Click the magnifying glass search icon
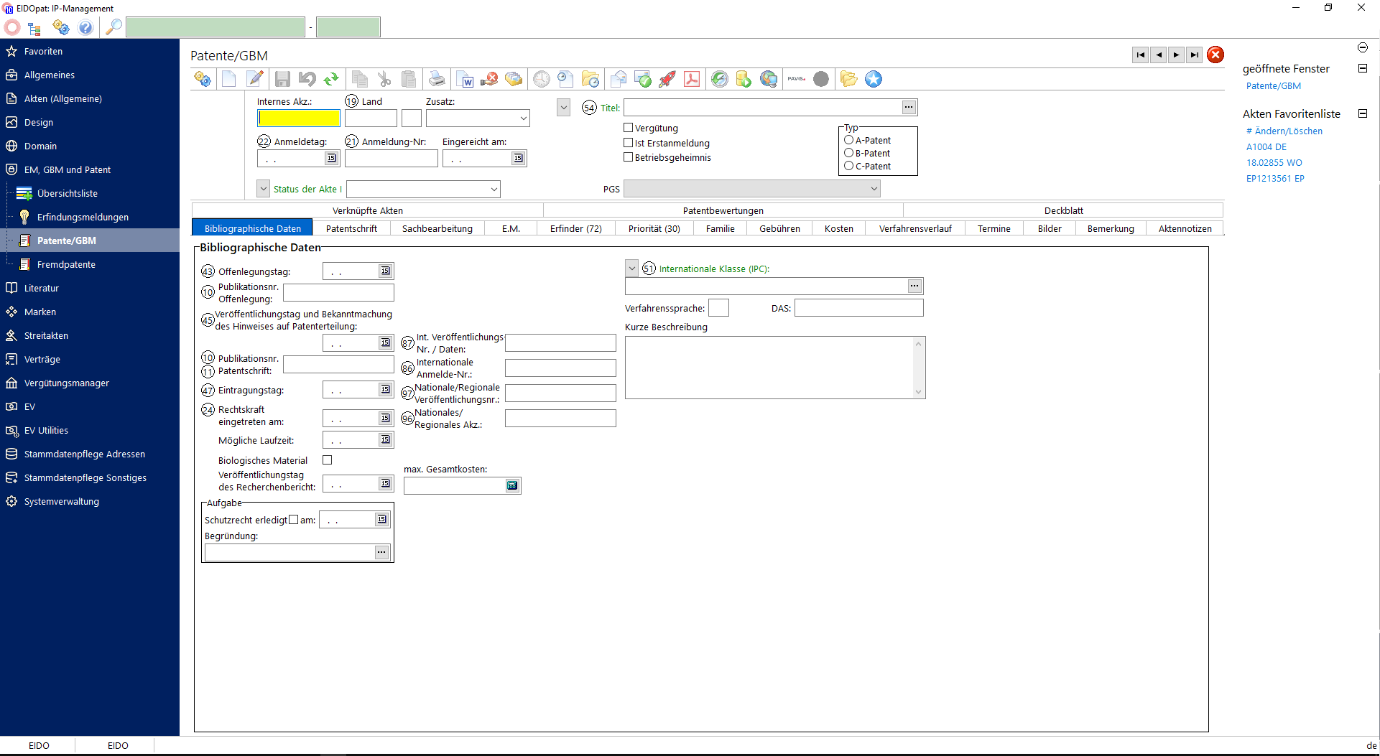 click(114, 27)
